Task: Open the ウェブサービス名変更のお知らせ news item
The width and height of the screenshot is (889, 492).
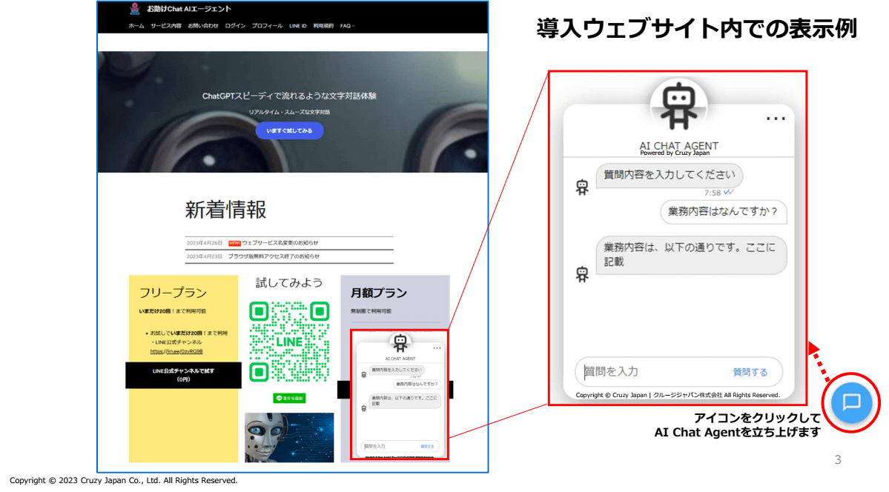Action: pos(280,242)
